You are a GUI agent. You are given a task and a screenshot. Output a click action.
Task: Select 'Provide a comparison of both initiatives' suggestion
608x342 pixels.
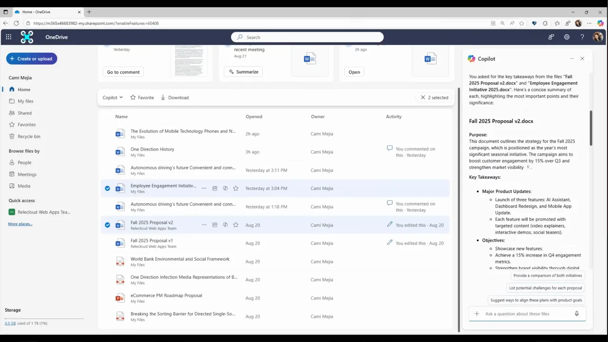tap(548, 275)
